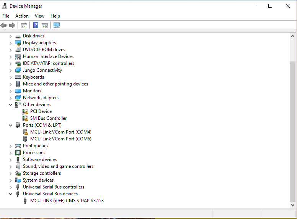Open the View menu

tap(39, 16)
